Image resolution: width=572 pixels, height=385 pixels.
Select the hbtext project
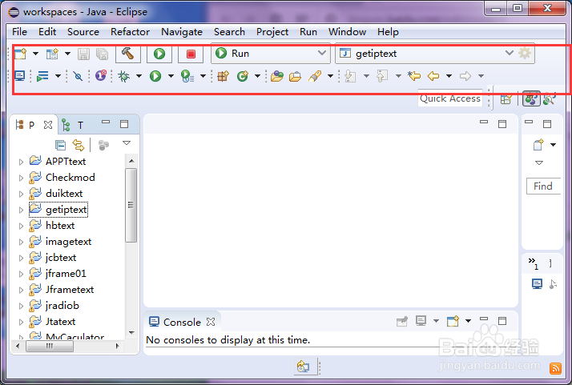click(x=60, y=226)
